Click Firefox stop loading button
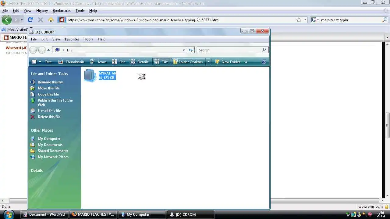This screenshot has height=219, width=390. 40,20
